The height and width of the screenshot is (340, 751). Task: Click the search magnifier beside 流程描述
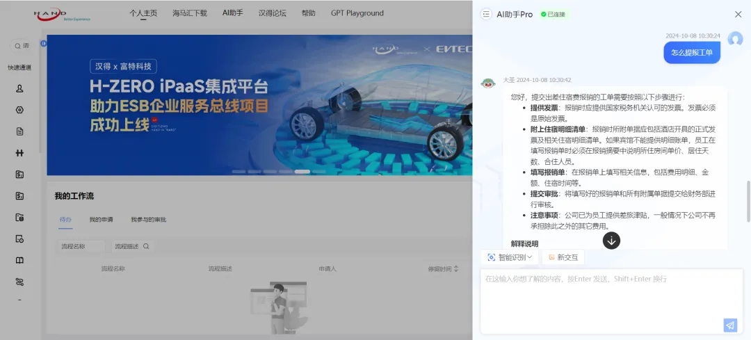point(146,246)
